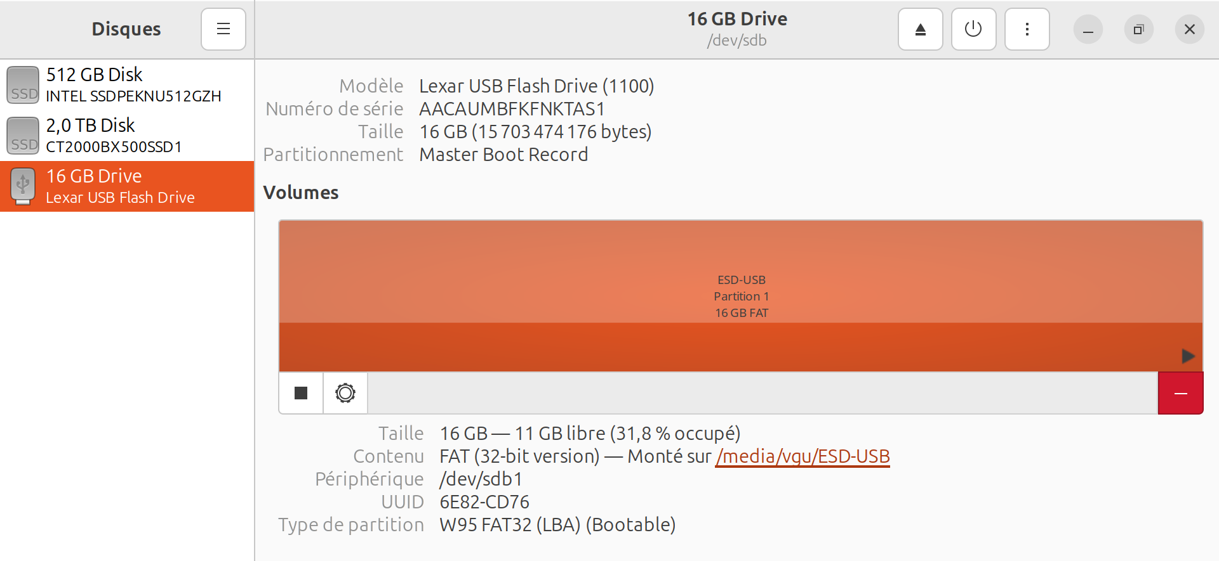This screenshot has height=561, width=1219.
Task: Select the 2,0 TB Disk entry
Action: (127, 136)
